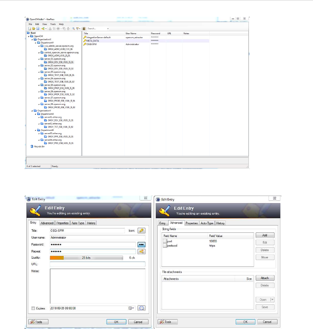313x329 pixels.
Task: Click the Add string field button
Action: pyautogui.click(x=265, y=235)
